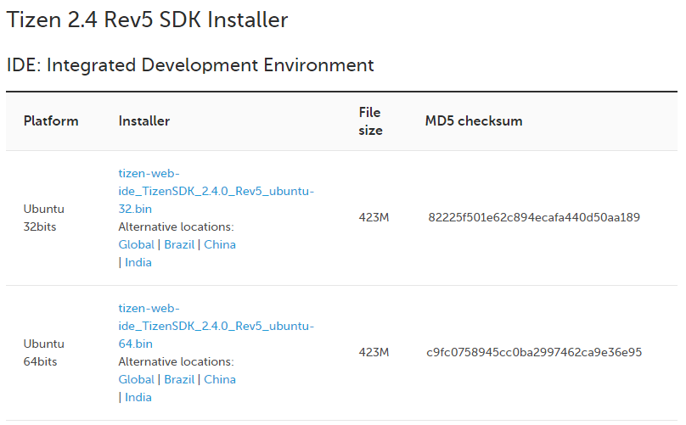
Task: Open the China mirror for Ubuntu 64bits
Action: [220, 379]
